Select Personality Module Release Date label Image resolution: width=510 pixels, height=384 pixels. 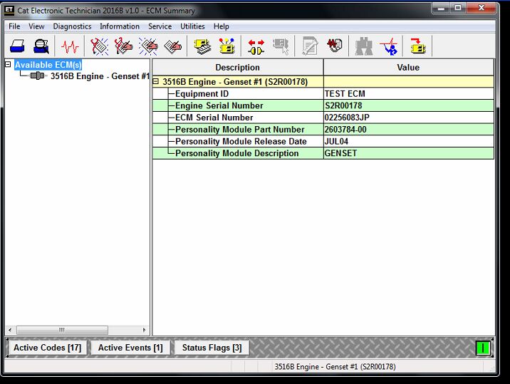tap(241, 142)
